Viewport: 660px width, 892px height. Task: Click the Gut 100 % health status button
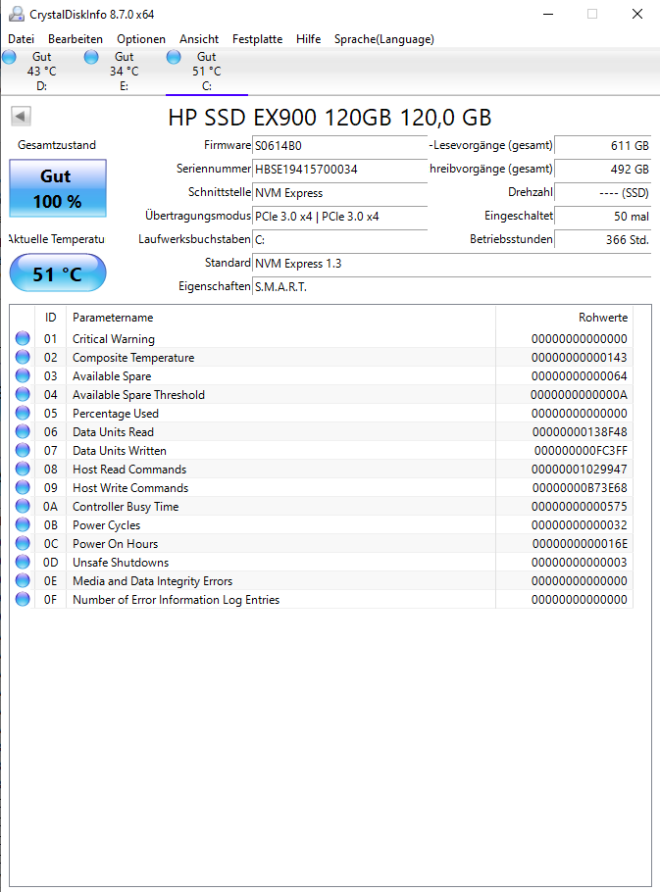coord(58,188)
